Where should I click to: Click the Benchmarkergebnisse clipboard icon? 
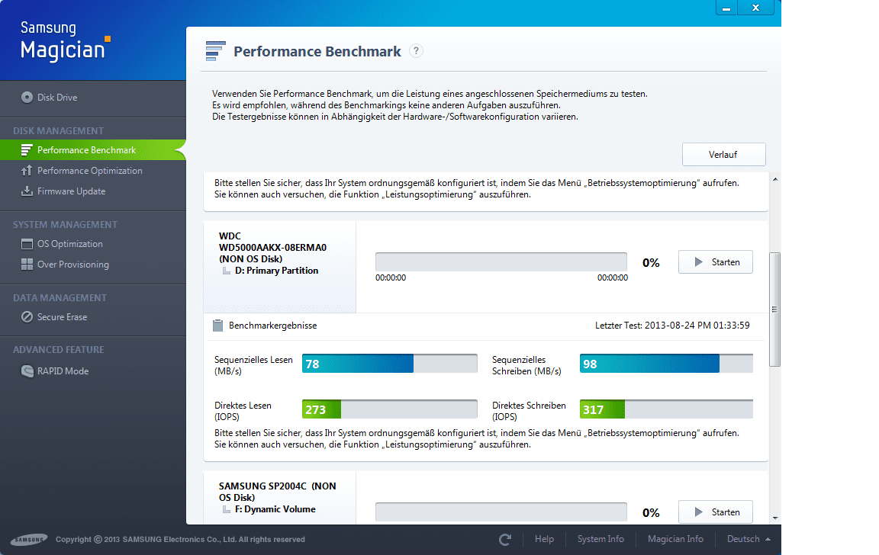click(x=218, y=326)
